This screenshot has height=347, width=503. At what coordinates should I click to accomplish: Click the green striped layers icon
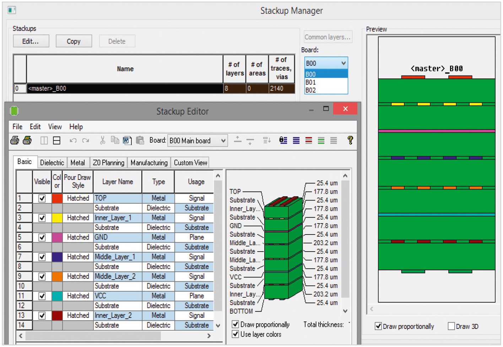coord(321,141)
